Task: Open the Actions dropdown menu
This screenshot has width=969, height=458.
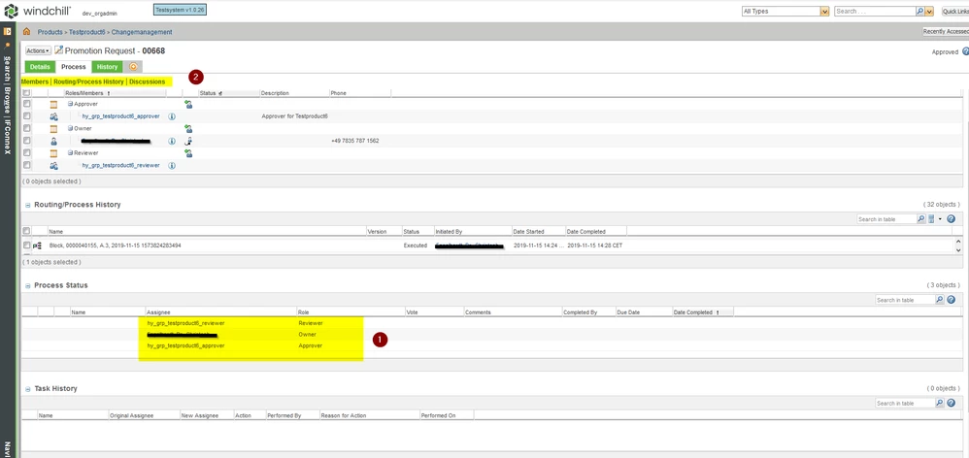Action: (38, 50)
